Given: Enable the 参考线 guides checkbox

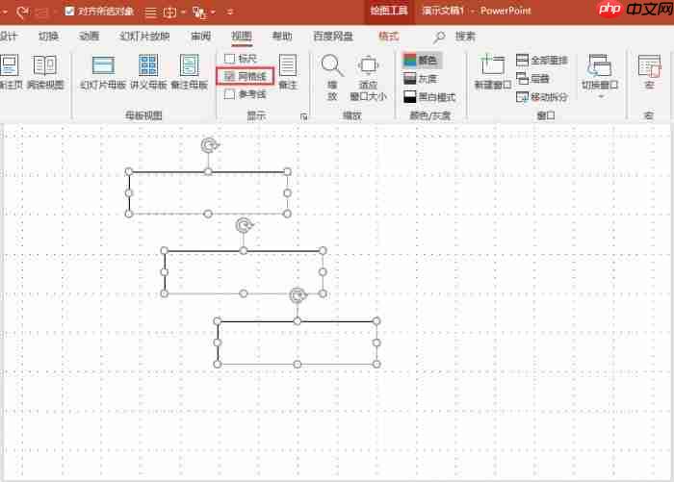Looking at the screenshot, I should [x=229, y=94].
